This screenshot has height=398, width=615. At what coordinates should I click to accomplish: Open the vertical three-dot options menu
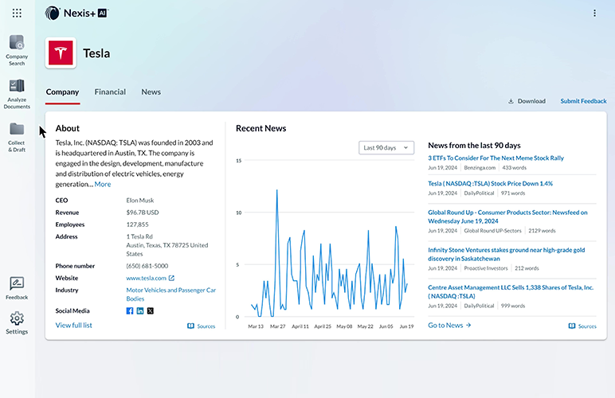(594, 13)
